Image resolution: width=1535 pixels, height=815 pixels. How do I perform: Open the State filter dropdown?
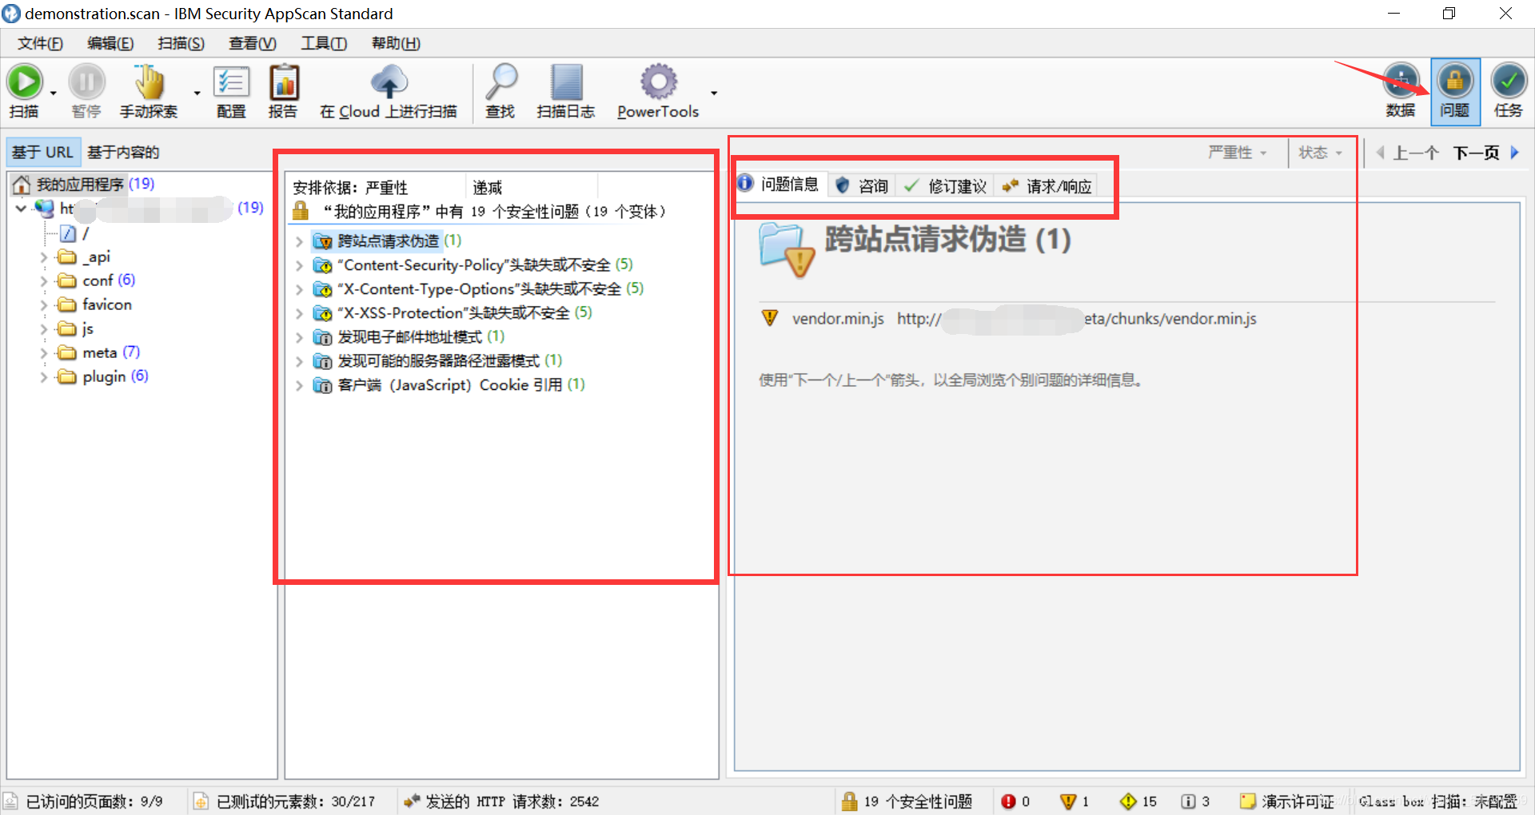(1320, 153)
